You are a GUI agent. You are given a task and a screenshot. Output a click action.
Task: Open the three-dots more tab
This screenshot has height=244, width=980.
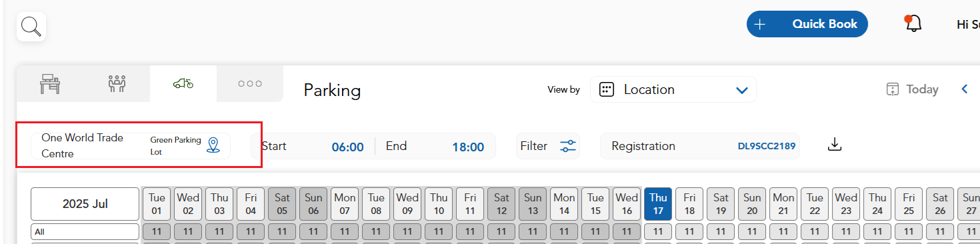click(x=250, y=83)
